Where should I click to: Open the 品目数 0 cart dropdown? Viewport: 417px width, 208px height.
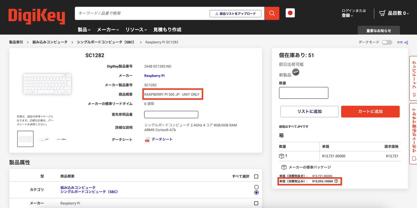point(398,13)
